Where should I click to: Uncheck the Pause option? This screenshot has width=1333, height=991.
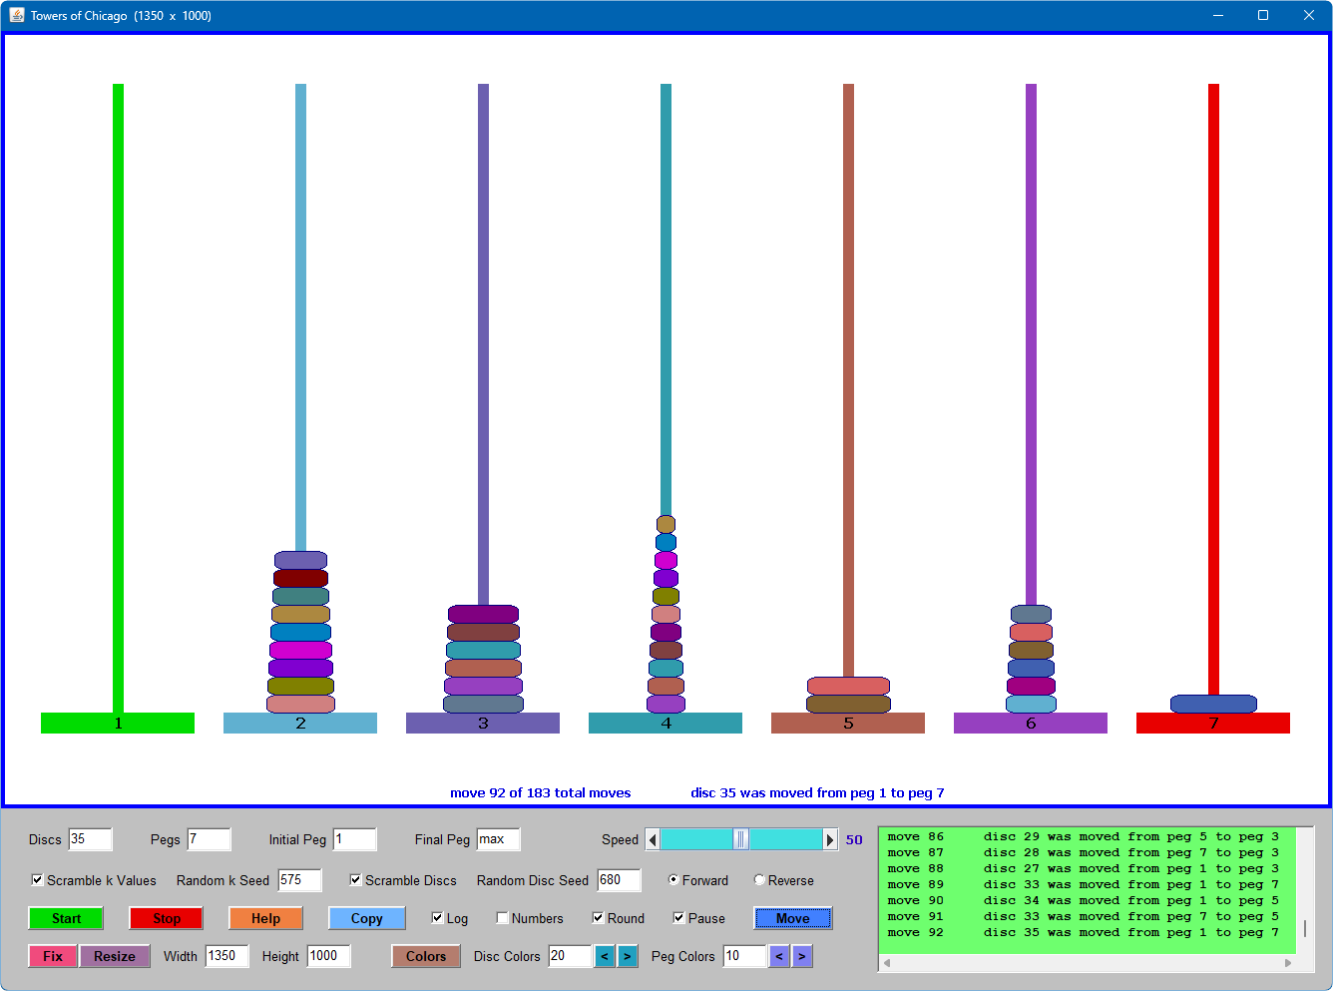pos(678,918)
